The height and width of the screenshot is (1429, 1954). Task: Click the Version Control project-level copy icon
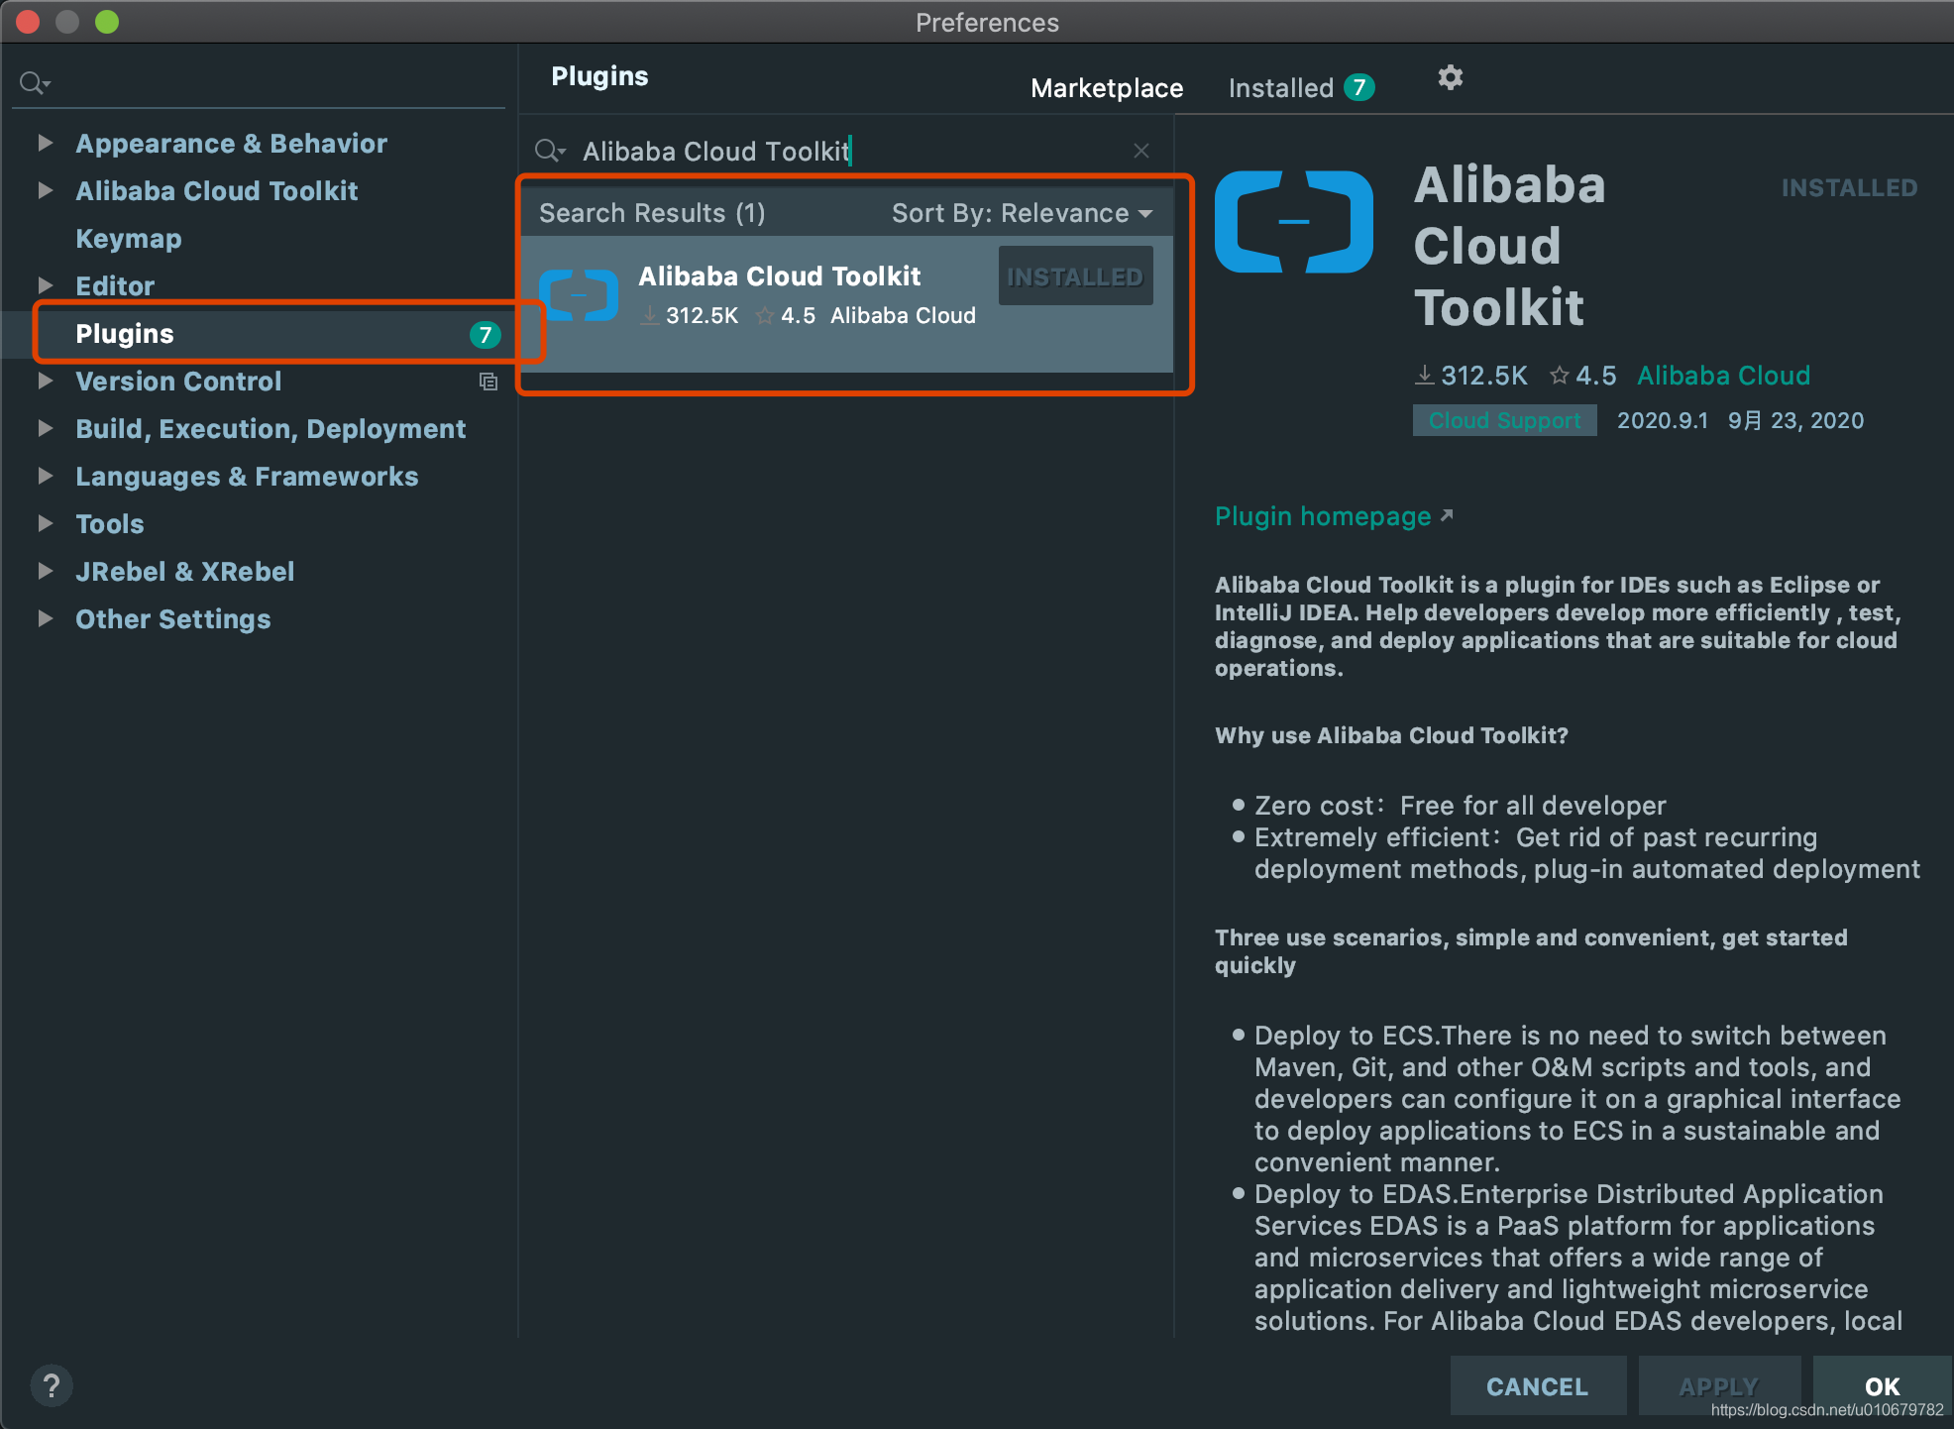(x=488, y=382)
